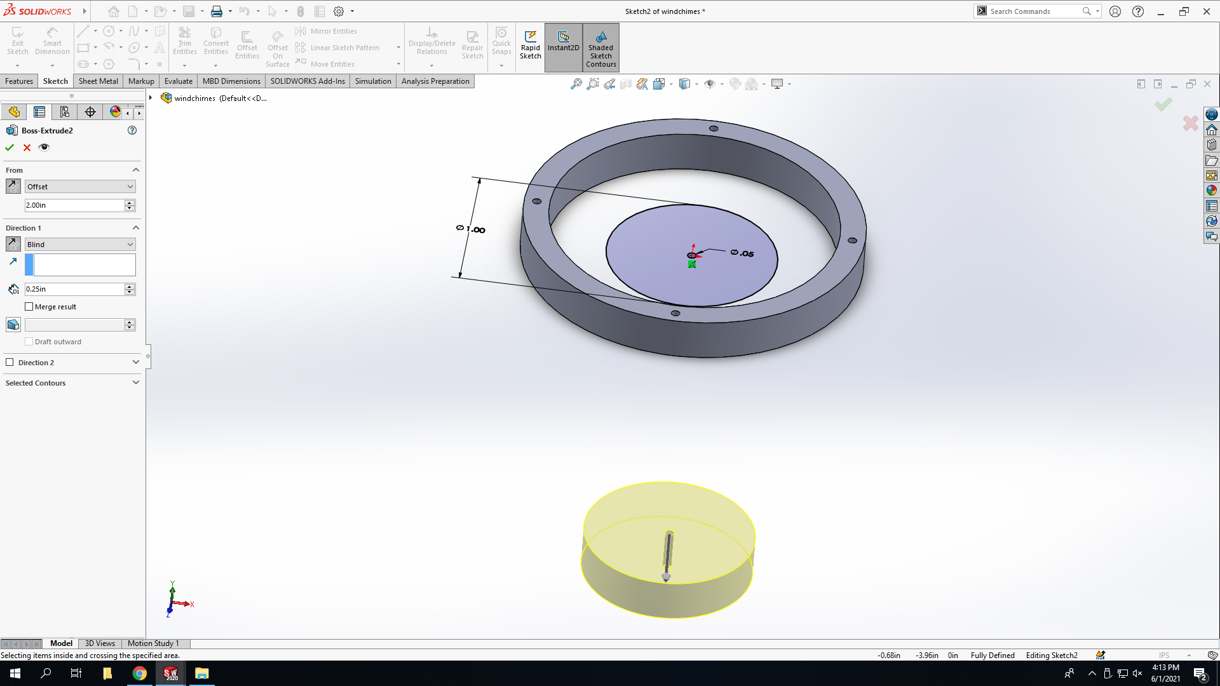The height and width of the screenshot is (686, 1220).
Task: Toggle the detailed preview eye icon
Action: 44,147
